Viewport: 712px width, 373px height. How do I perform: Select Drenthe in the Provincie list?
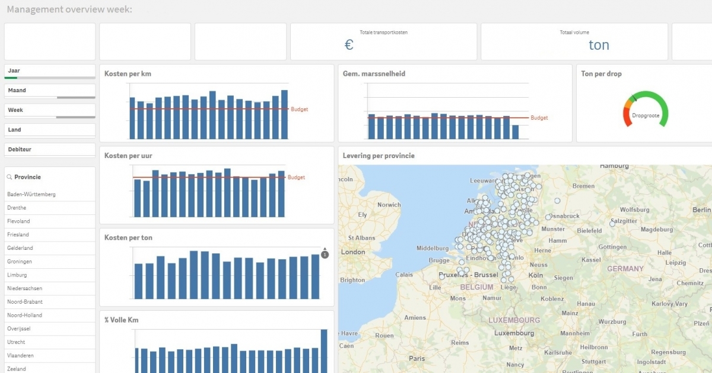click(x=50, y=208)
